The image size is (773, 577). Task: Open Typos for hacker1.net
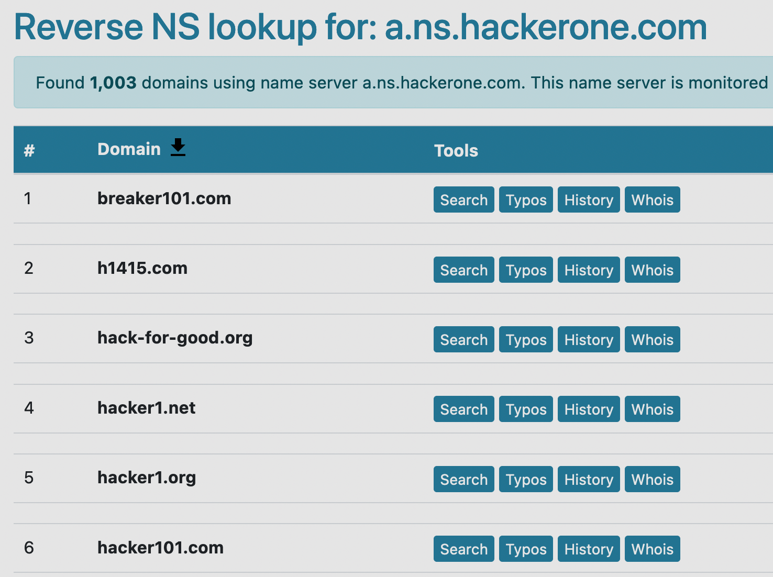[526, 409]
